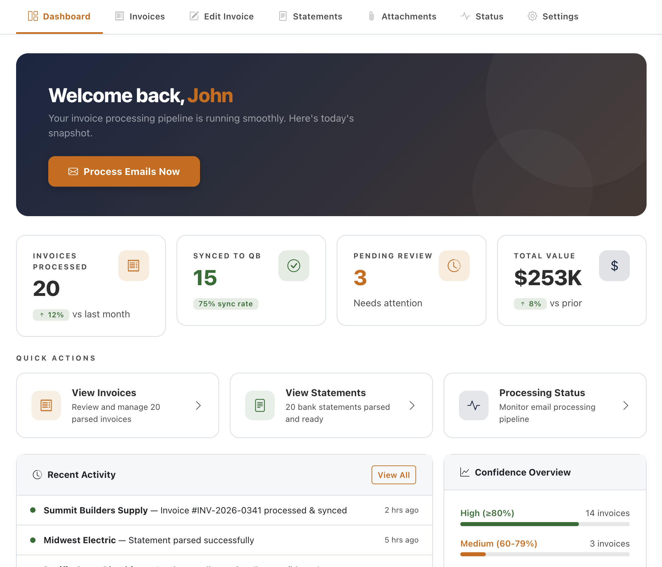Click the chevron on Processing Status card
The image size is (662, 567).
[626, 405]
